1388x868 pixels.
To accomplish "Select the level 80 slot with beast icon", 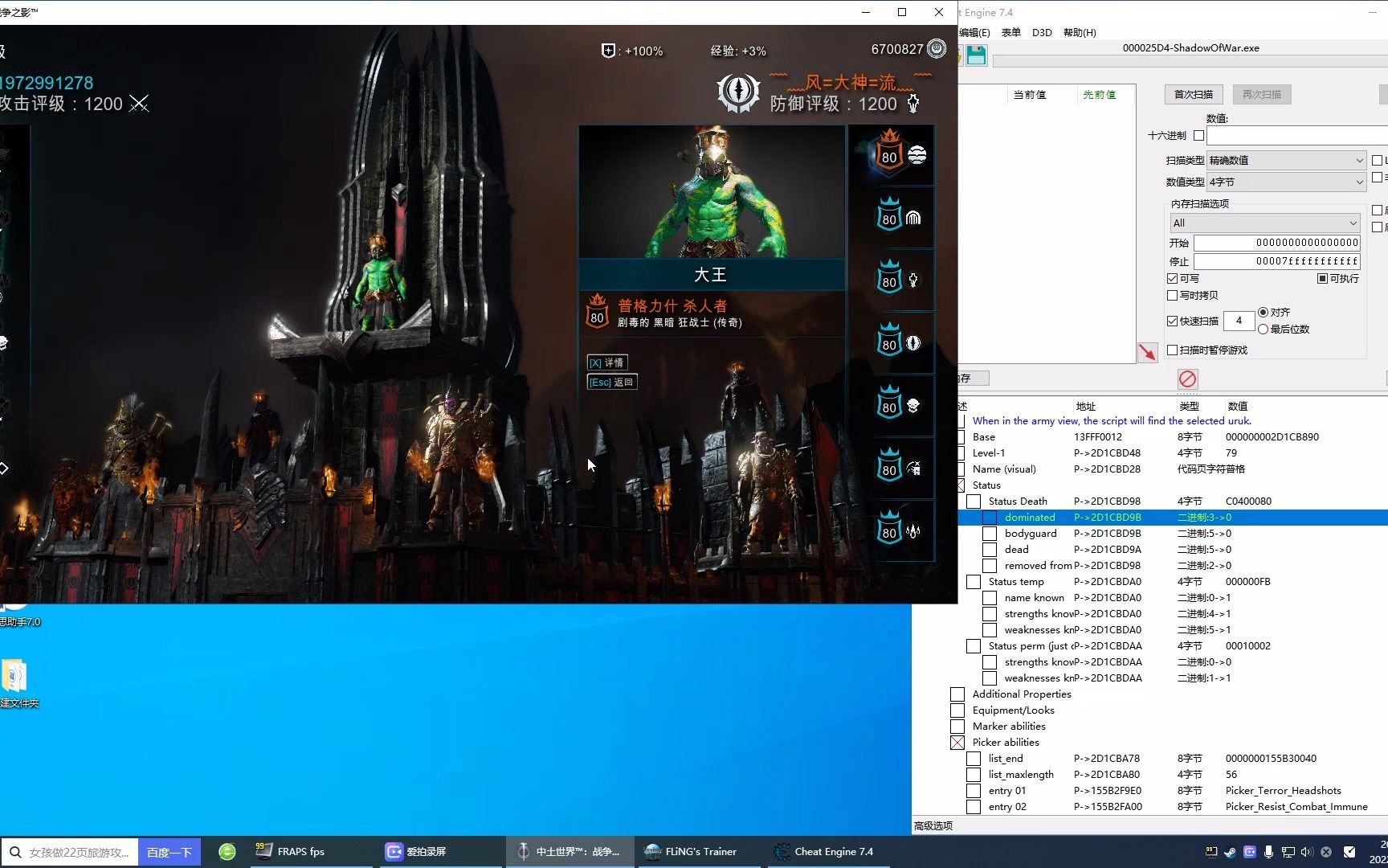I will click(892, 469).
